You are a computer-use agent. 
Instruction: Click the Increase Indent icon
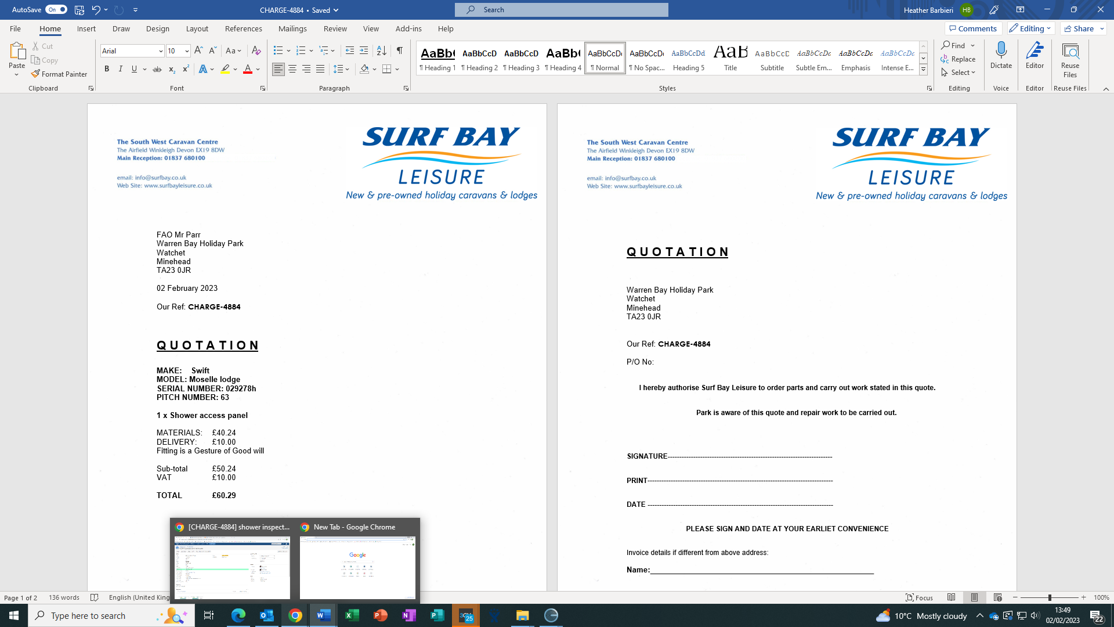click(364, 51)
